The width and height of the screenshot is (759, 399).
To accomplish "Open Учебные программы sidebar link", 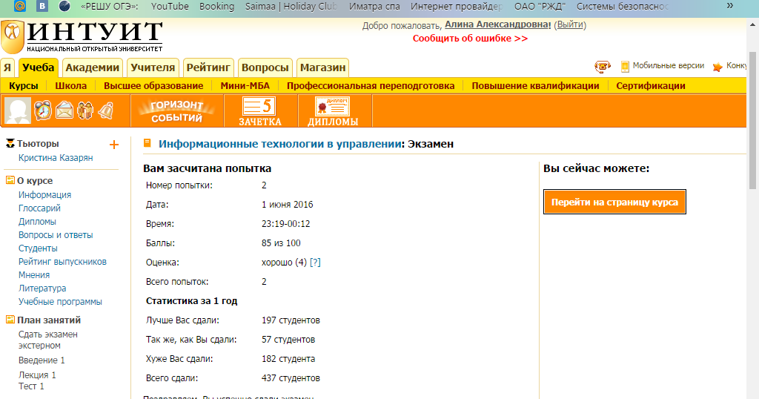I will [61, 302].
